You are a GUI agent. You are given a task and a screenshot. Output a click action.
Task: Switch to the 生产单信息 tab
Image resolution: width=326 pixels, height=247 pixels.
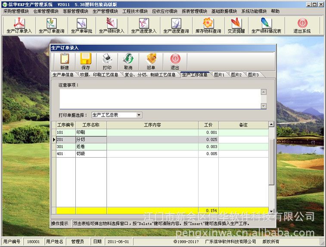coord(63,75)
